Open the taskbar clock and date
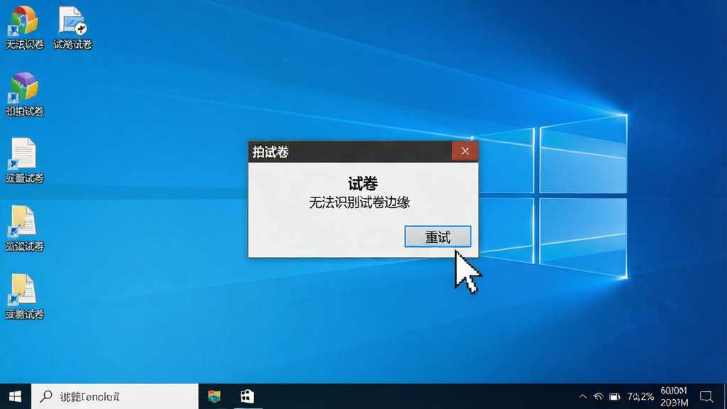The height and width of the screenshot is (409, 727). pyautogui.click(x=674, y=396)
